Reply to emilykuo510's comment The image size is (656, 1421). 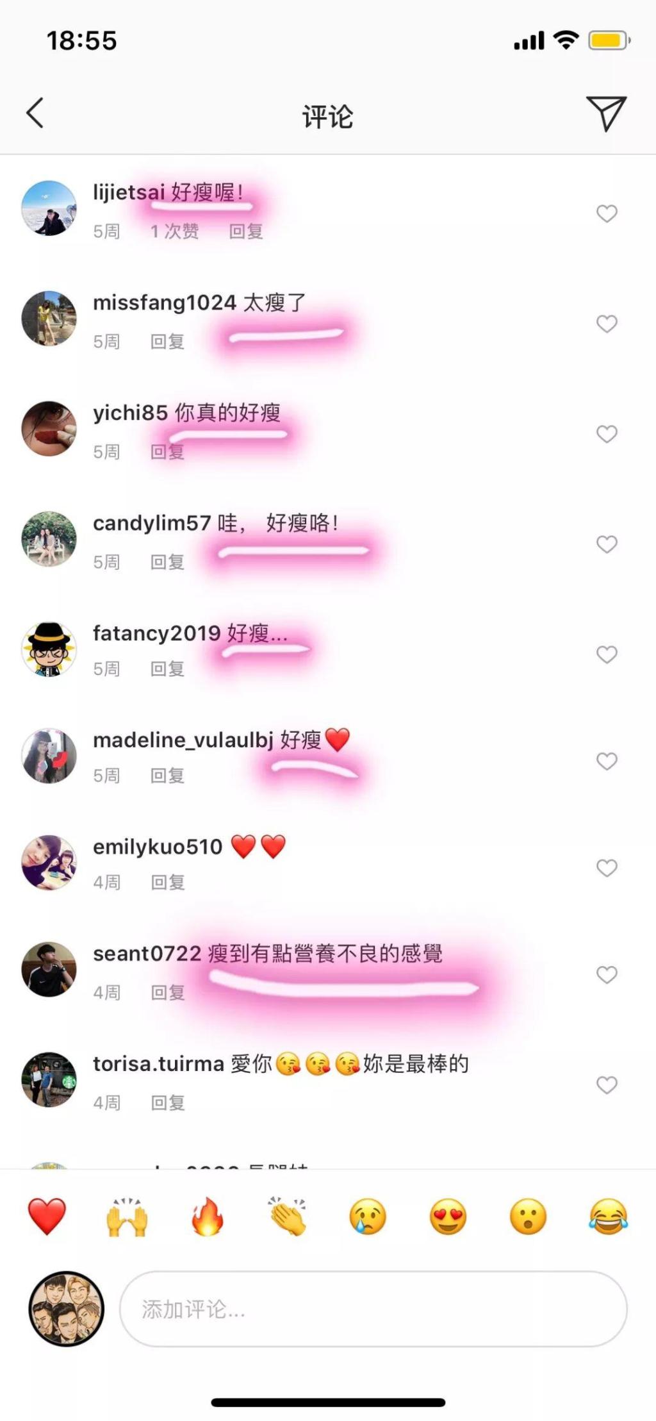point(168,883)
